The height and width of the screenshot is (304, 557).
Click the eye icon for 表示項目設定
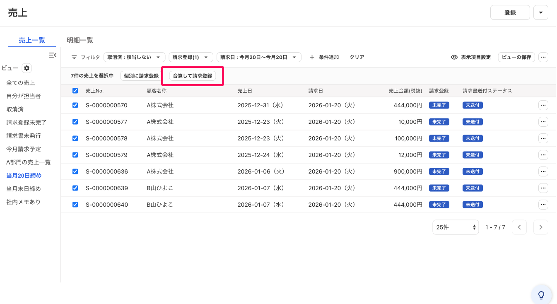[454, 57]
